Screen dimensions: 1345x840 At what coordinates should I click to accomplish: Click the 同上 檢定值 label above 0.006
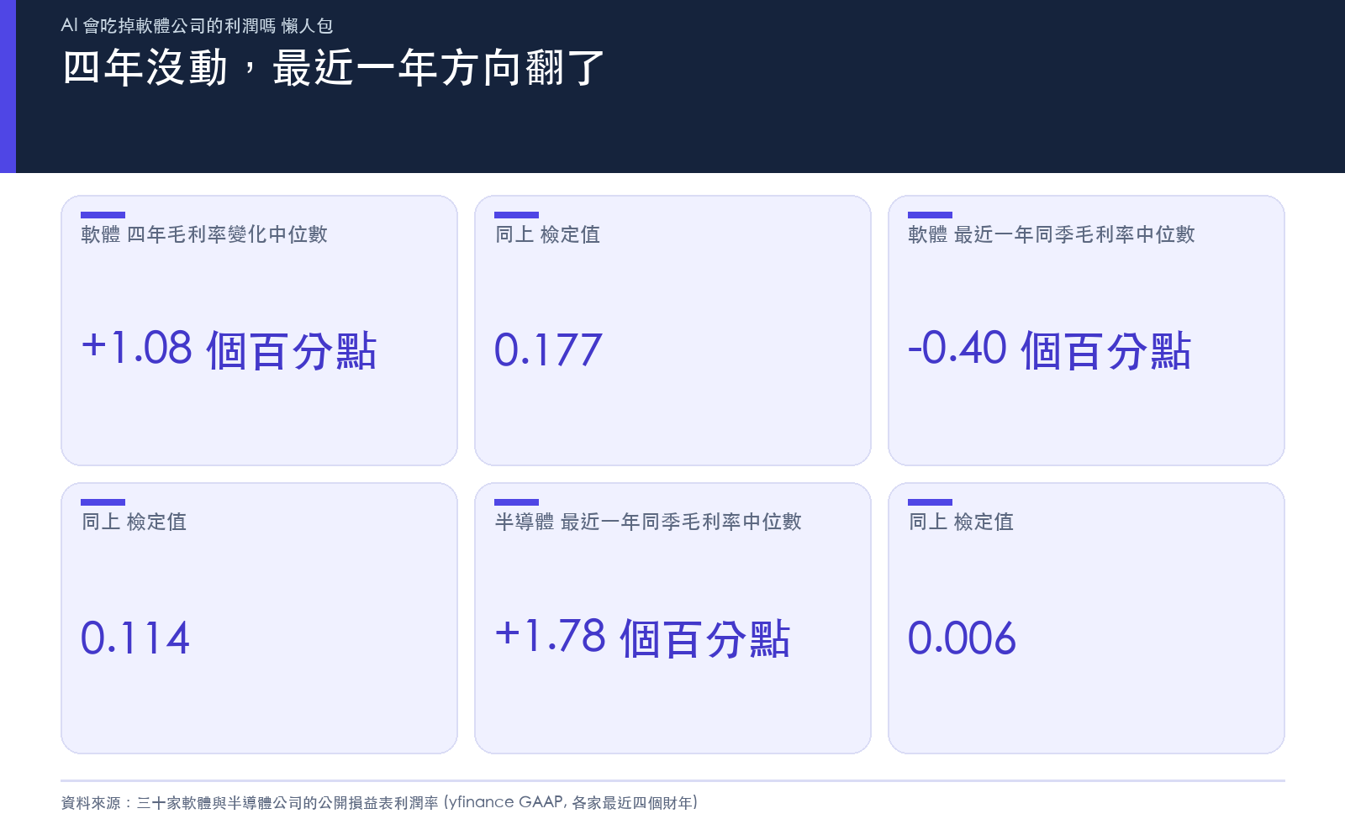coord(961,522)
